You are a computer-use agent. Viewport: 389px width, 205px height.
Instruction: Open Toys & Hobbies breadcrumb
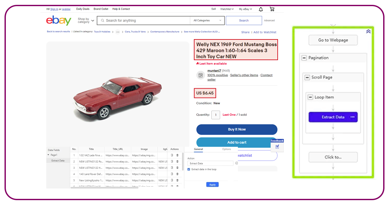(x=102, y=32)
